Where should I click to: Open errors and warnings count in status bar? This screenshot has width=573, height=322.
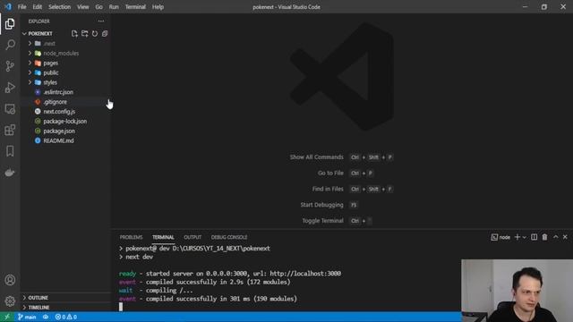click(x=66, y=317)
